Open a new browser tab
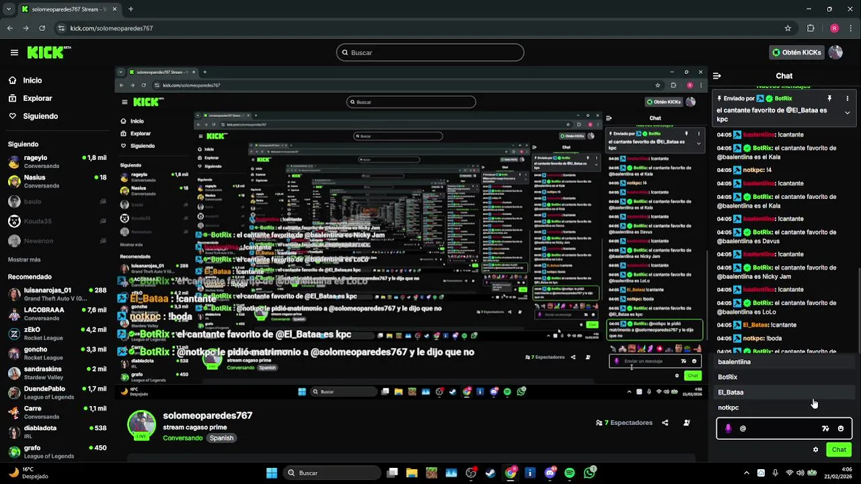 tap(130, 9)
